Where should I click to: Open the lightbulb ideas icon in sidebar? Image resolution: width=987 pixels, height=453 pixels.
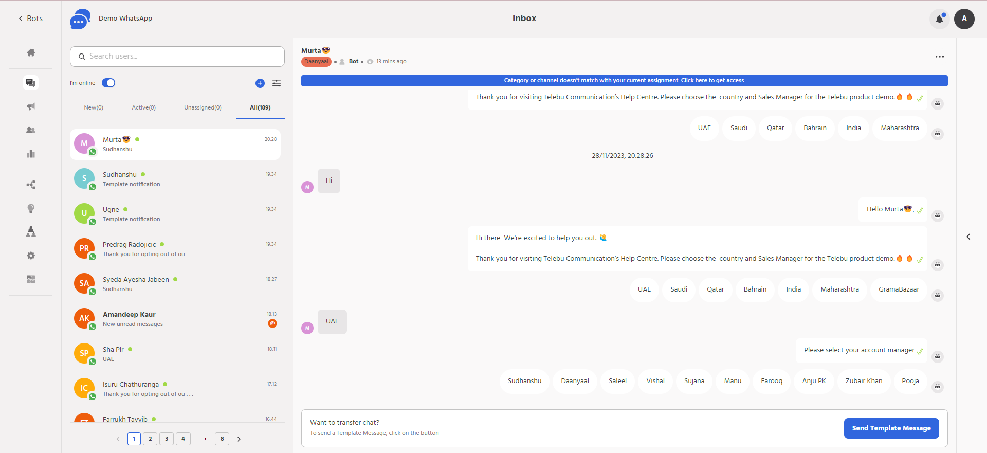(x=31, y=208)
